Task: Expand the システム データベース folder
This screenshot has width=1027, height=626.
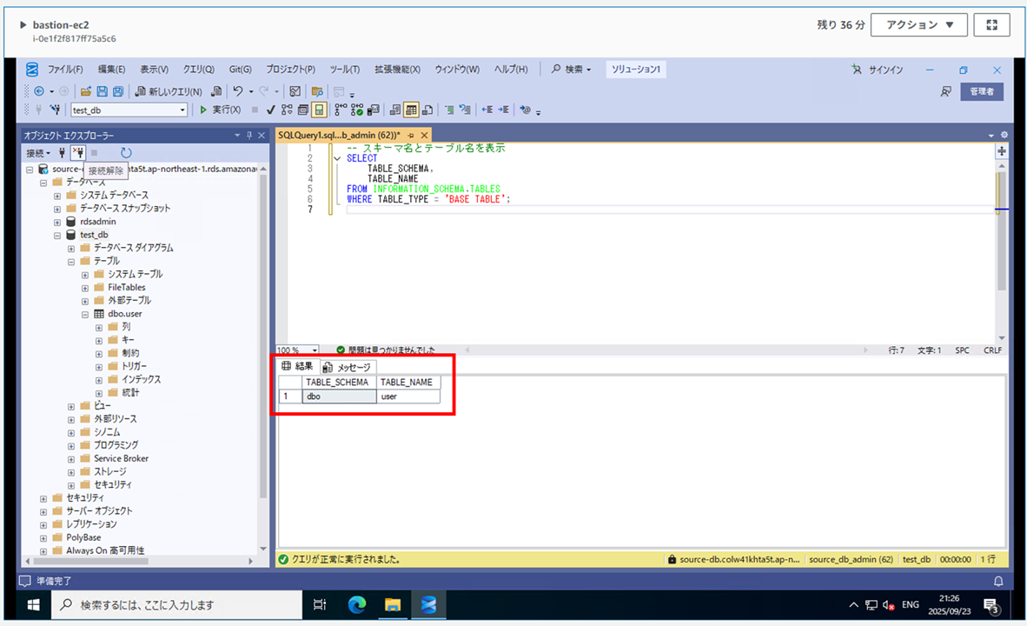Action: [57, 196]
